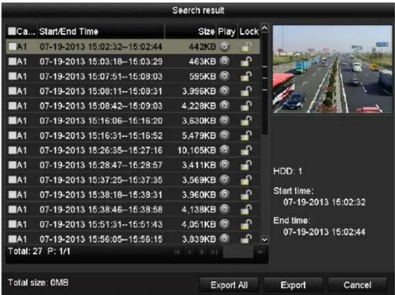The width and height of the screenshot is (395, 295).
Task: Lock the 15:51:31--15:51:43 file
Action: (x=246, y=224)
